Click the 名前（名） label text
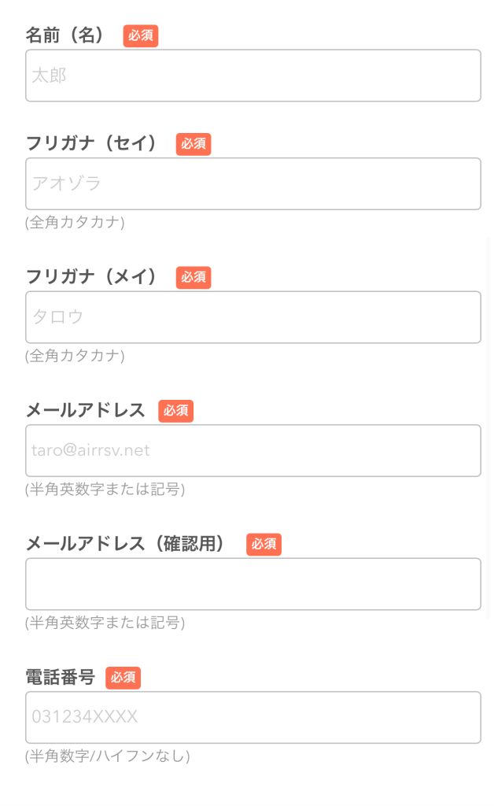 pos(66,35)
